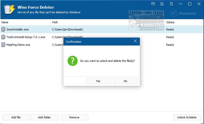
Task: Click the feedback chat bubble icon
Action: [x=153, y=4]
